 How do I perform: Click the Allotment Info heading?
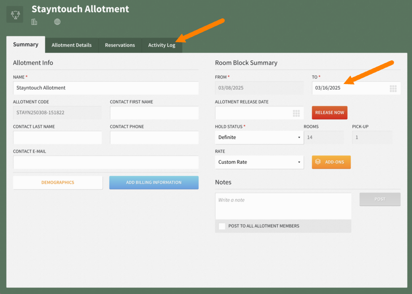pyautogui.click(x=33, y=63)
